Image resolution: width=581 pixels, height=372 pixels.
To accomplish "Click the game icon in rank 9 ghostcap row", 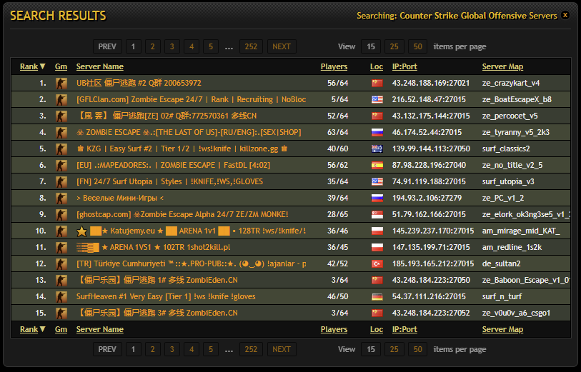I will click(61, 214).
